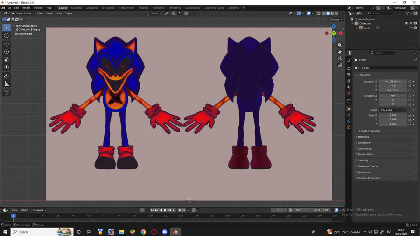This screenshot has width=420, height=236.
Task: Lock Location X with padlock icon
Action: [410, 81]
